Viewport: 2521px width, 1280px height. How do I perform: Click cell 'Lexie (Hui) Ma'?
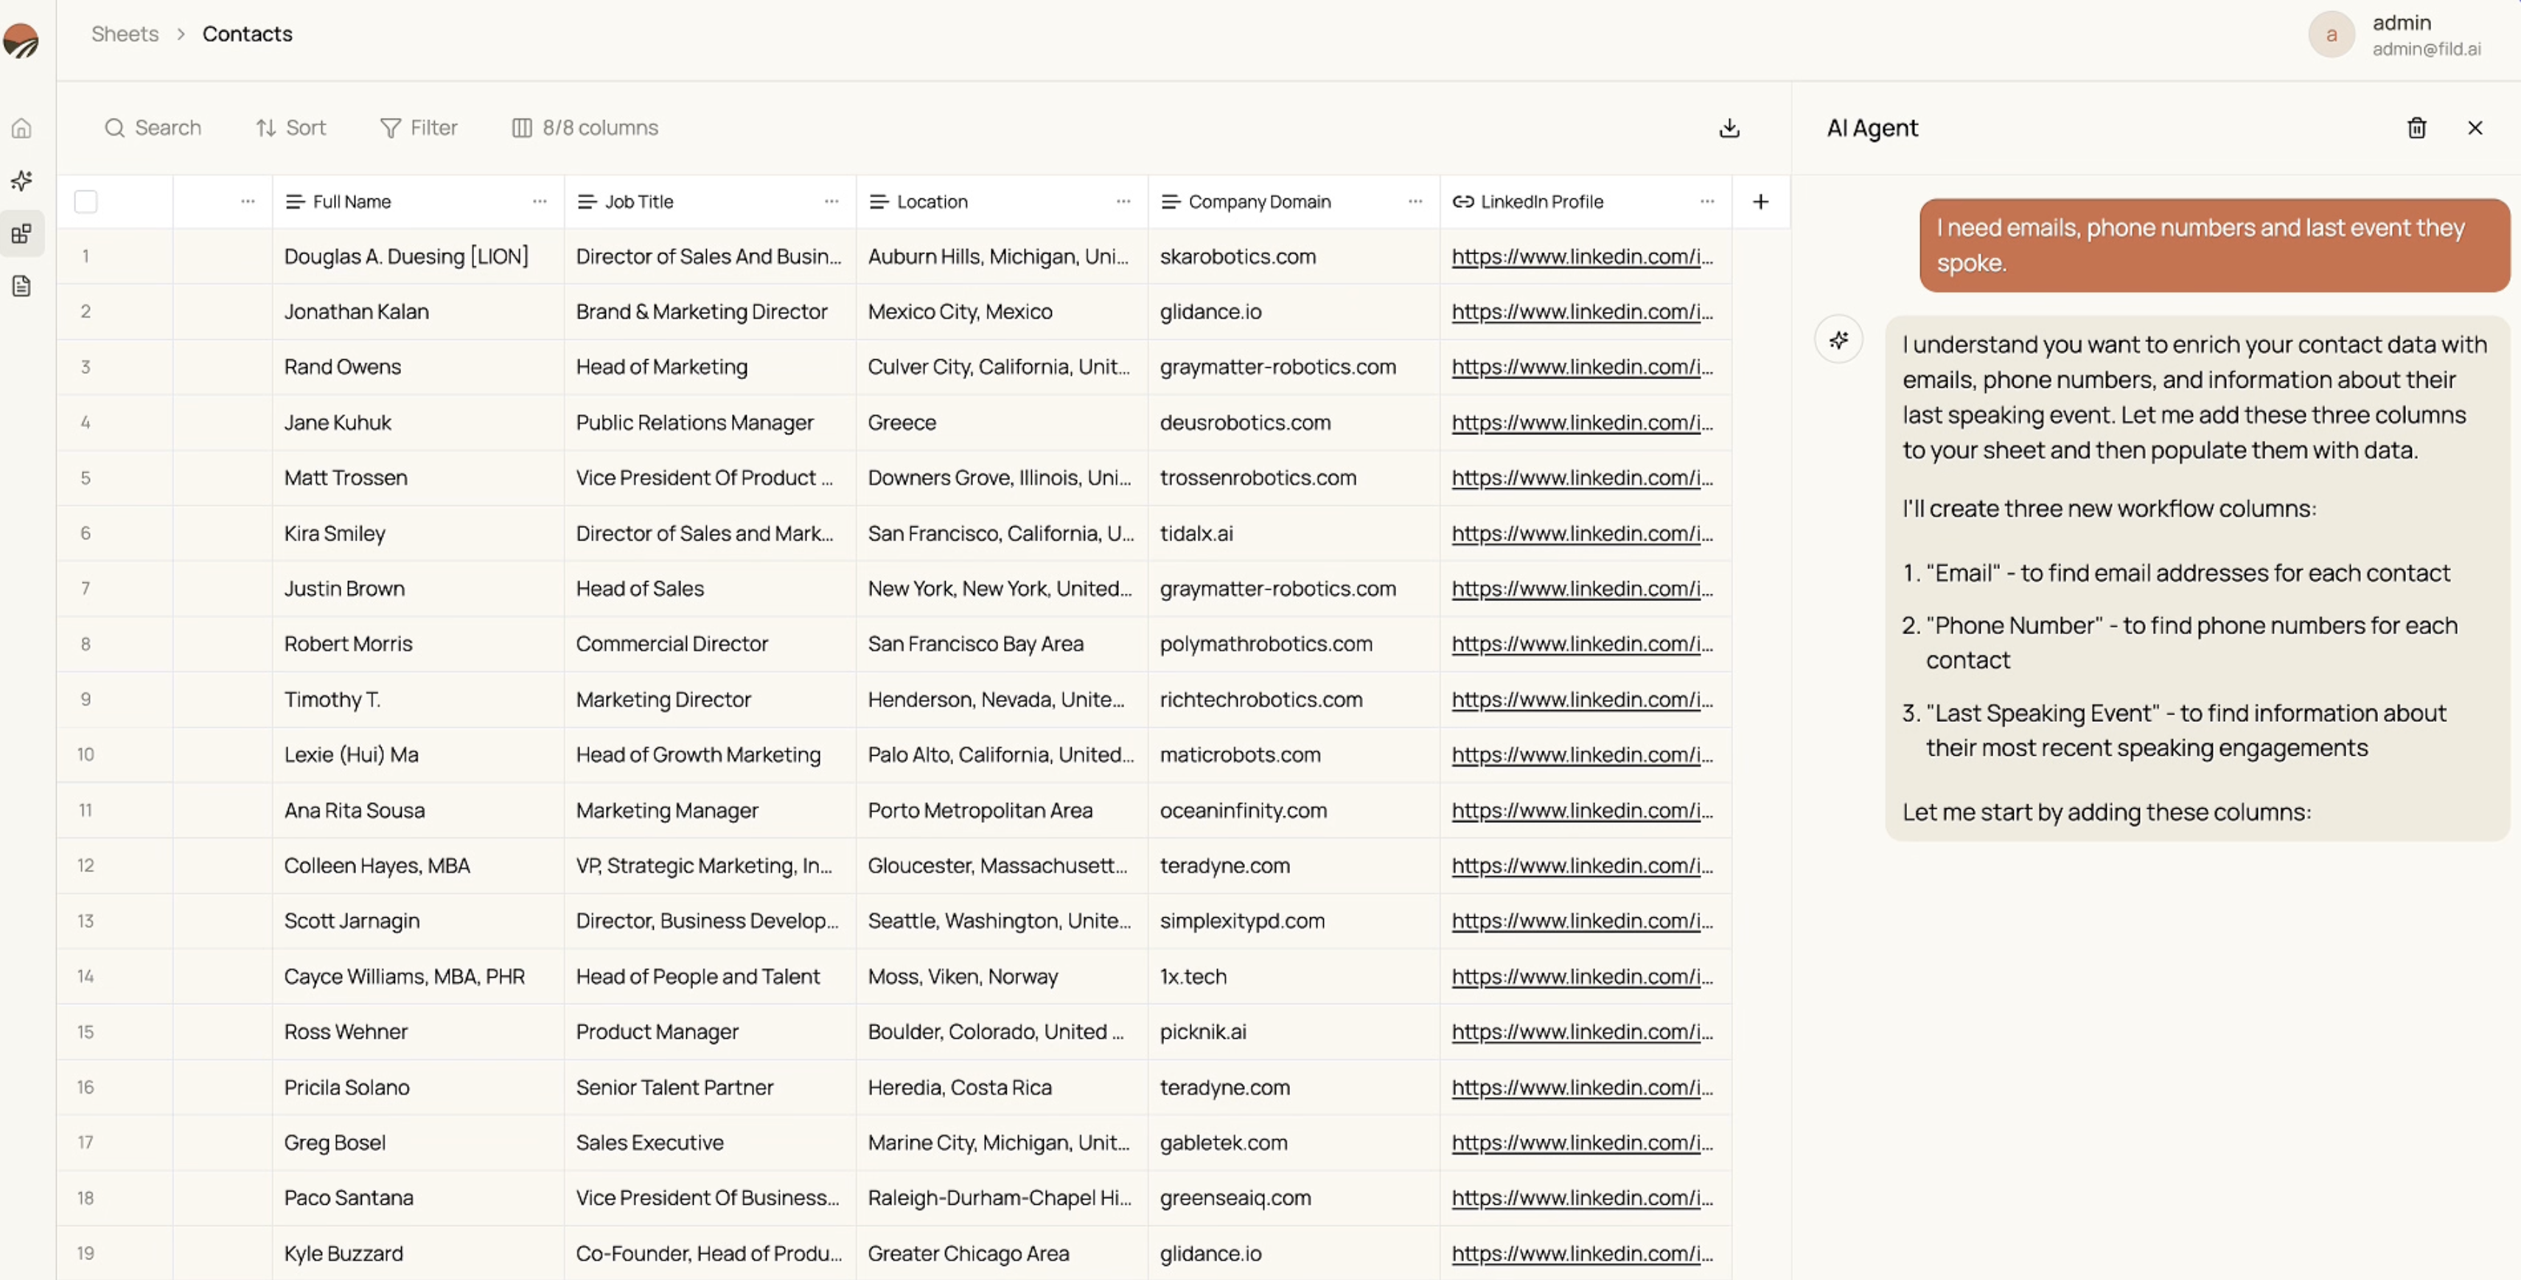click(x=418, y=754)
